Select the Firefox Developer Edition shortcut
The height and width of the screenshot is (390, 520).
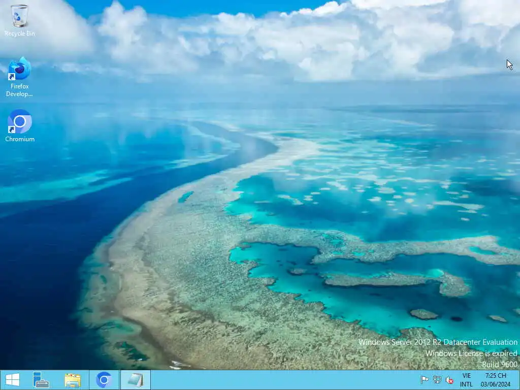point(20,77)
